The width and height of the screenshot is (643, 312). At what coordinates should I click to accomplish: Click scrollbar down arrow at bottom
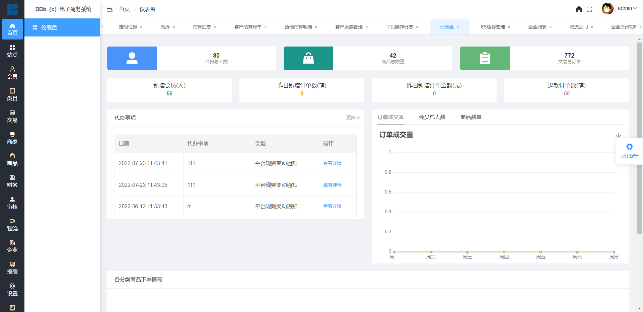tap(639, 308)
